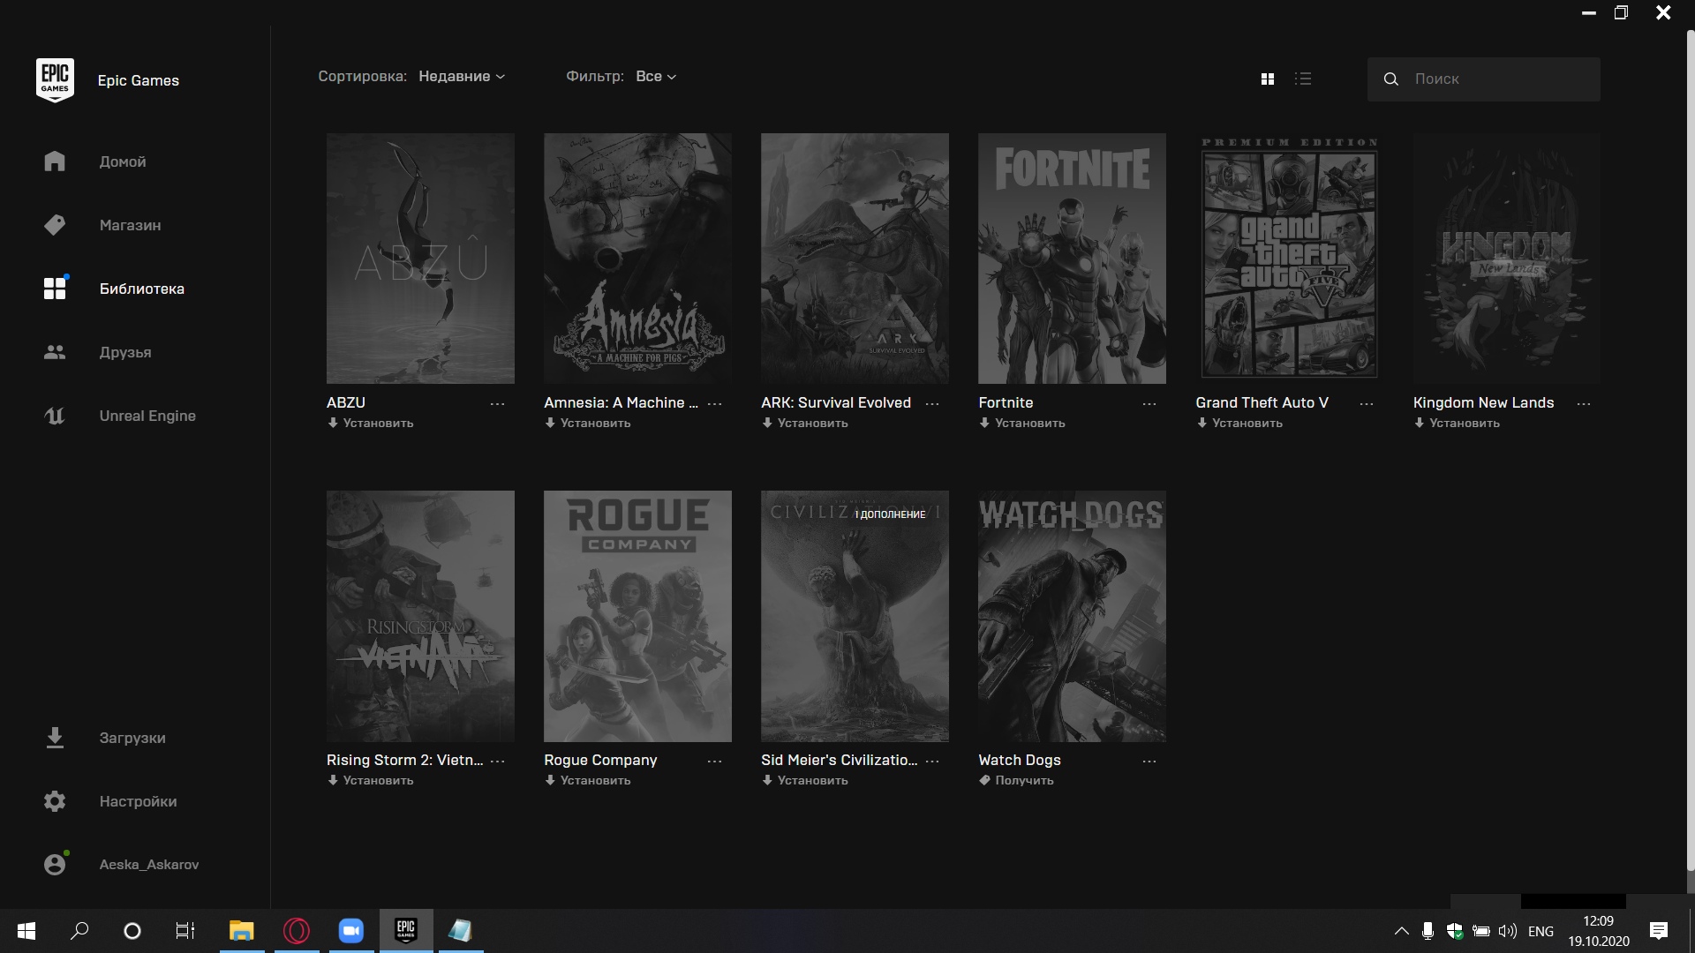Open Kingdom New Lands three-dot menu
The image size is (1695, 953).
[1584, 403]
